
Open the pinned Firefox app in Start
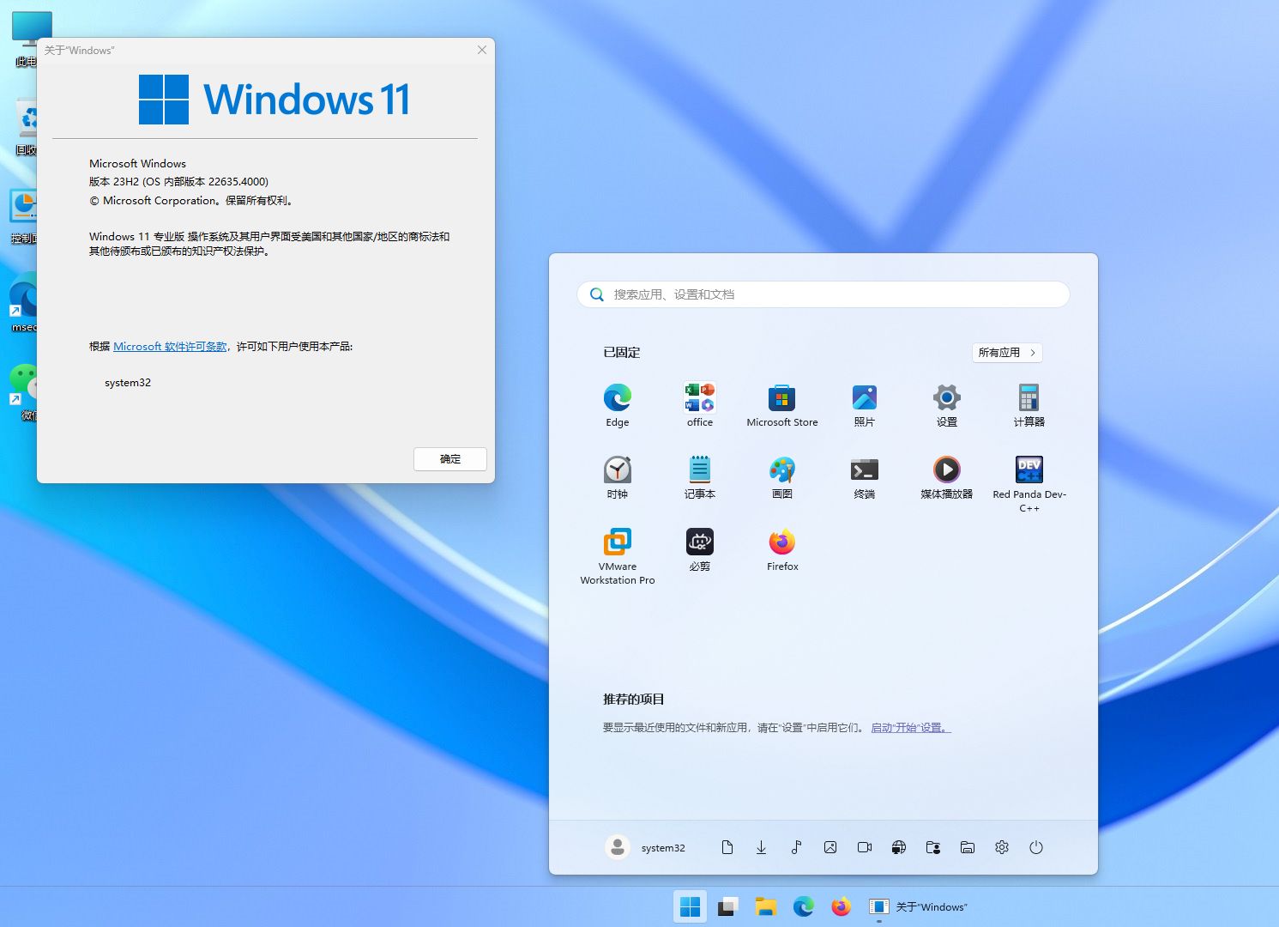[x=781, y=542]
